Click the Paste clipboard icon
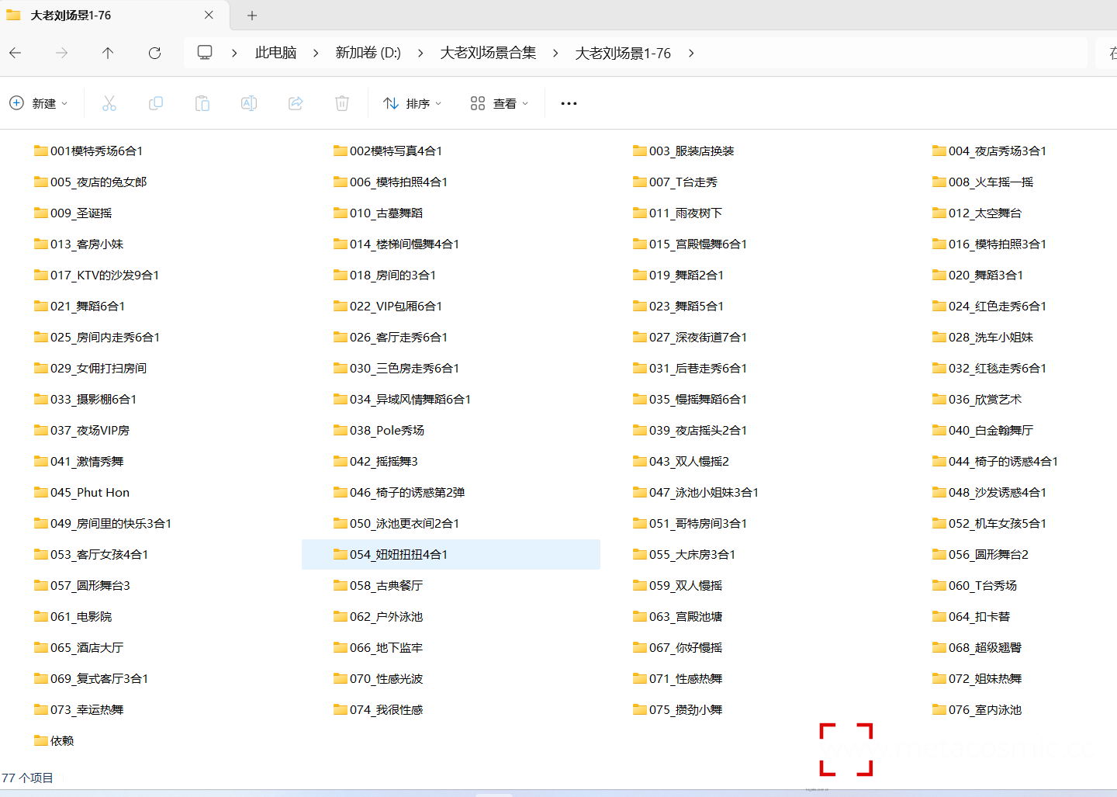Screen dimensions: 1117x797 (x=202, y=103)
